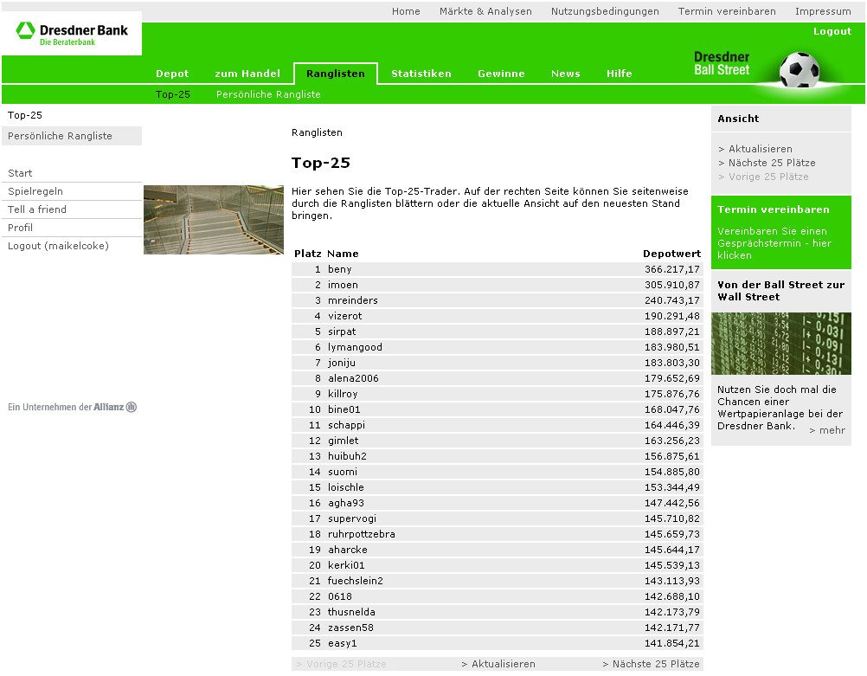Select trader name lymangood
Viewport: 867px width, 676px height.
(355, 347)
